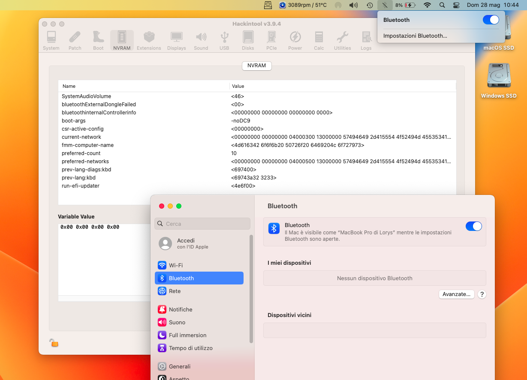Switch to the Extensions panel in Hackintool
This screenshot has height=380, width=527.
[149, 40]
